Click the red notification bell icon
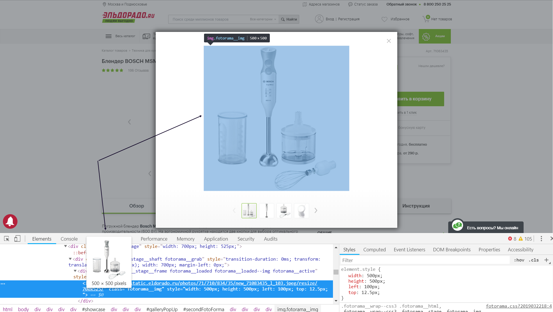The width and height of the screenshot is (553, 312). point(10,221)
